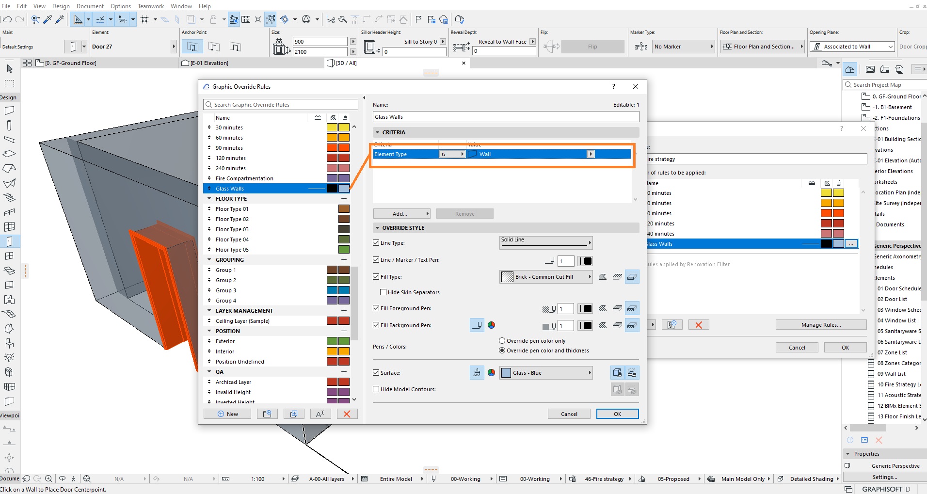Click the Fill Background Pen color wheel icon

click(x=491, y=325)
